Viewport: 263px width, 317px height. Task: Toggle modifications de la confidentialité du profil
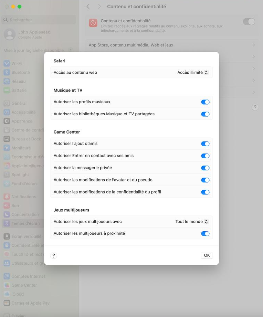click(205, 192)
